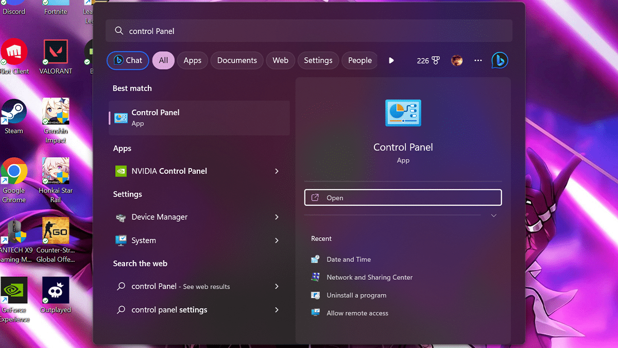Viewport: 618px width, 348px height.
Task: Expand more actions with the down chevron
Action: pos(493,216)
